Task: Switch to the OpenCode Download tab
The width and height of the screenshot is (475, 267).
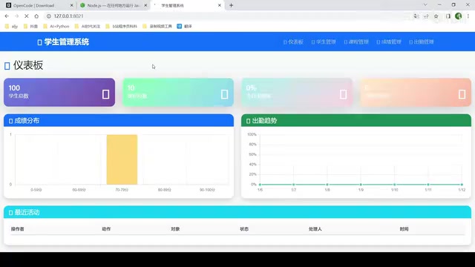Action: [39, 5]
